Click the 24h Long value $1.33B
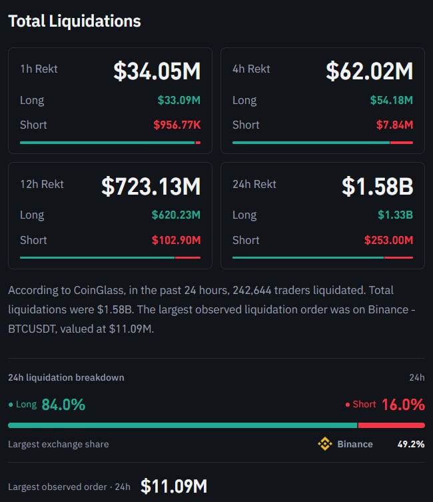 (395, 215)
